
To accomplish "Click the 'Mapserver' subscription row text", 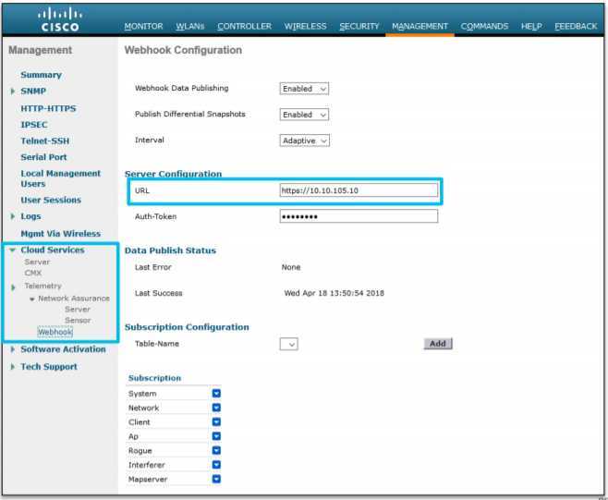I will [148, 480].
